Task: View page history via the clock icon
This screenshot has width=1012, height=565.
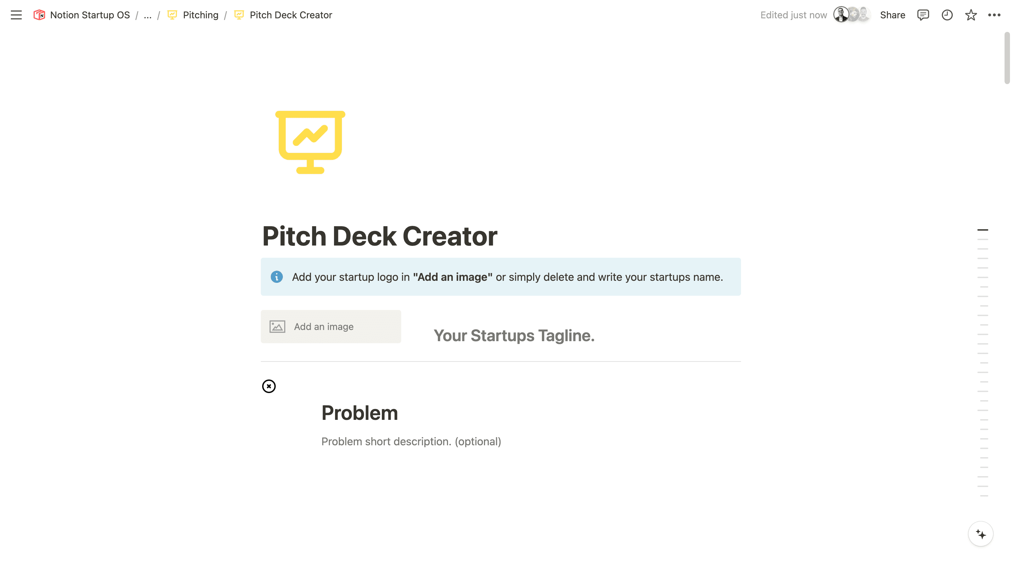Action: point(947,15)
